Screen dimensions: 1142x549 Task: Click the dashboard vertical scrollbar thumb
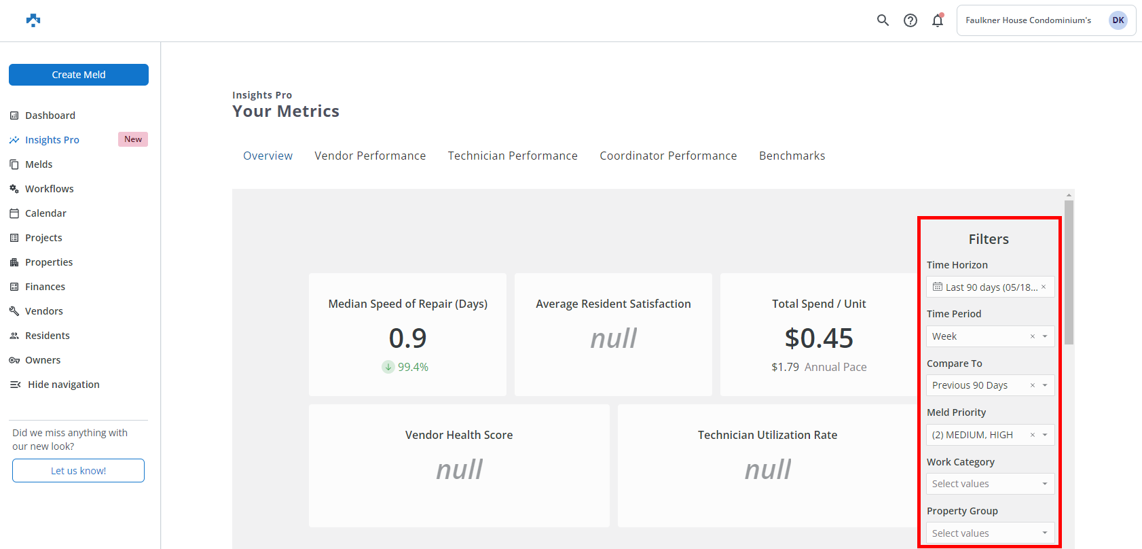(x=1069, y=272)
